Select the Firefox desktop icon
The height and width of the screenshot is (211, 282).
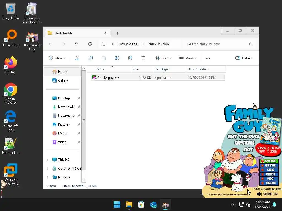coord(11,65)
